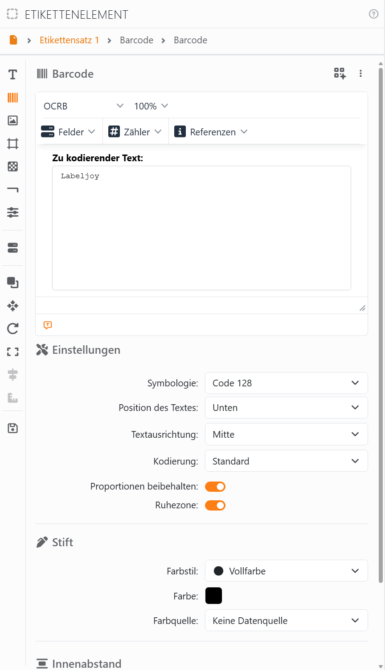The height and width of the screenshot is (670, 385).
Task: Click the help question mark icon
Action: (x=374, y=14)
